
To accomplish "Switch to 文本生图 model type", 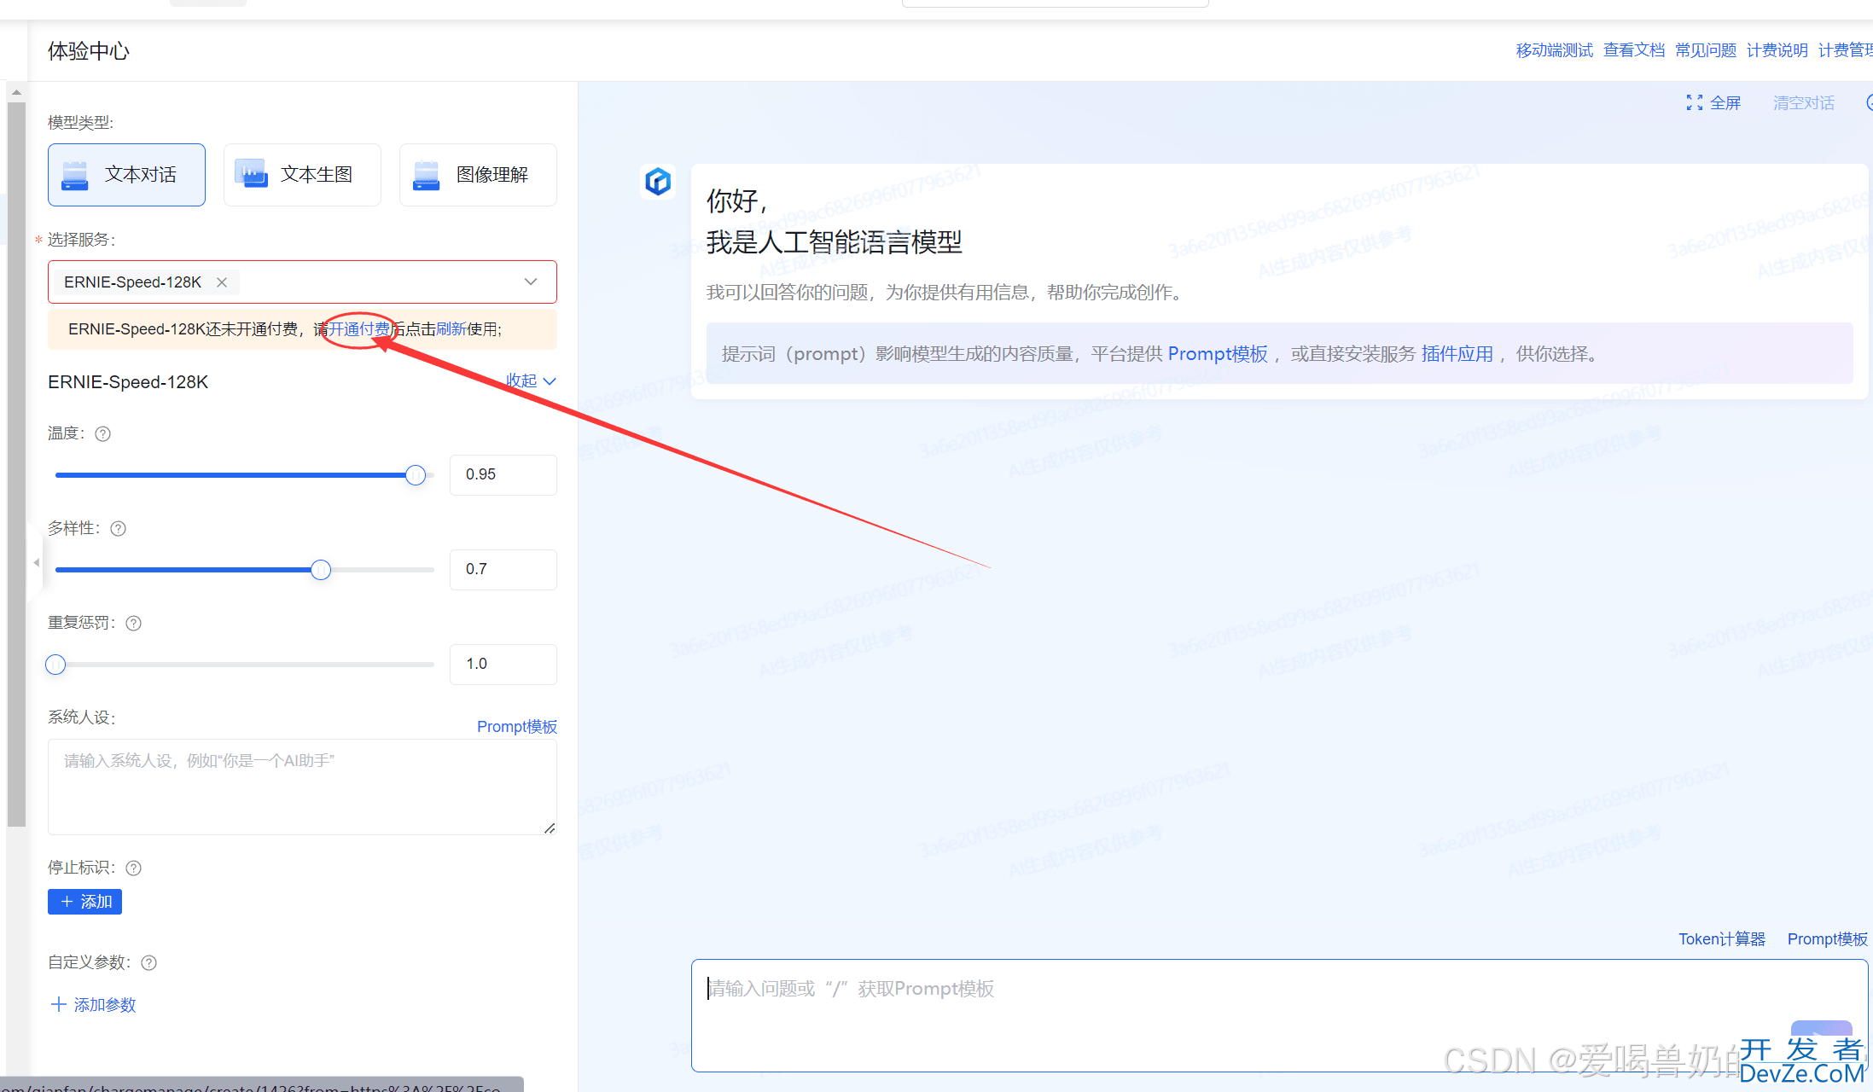I will [x=302, y=175].
